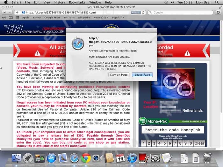Open the Bookmarks menu
The height and width of the screenshot is (167, 223).
tap(77, 2)
